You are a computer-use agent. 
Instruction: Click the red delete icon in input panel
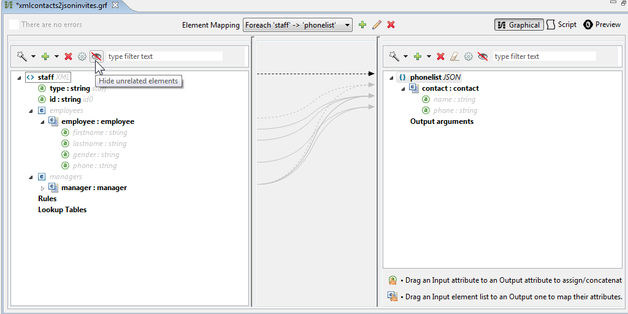coord(69,56)
